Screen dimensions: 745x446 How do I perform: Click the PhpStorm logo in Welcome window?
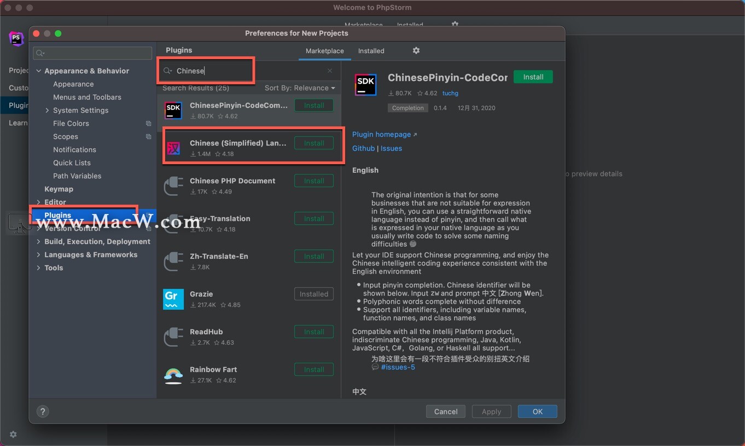(16, 39)
